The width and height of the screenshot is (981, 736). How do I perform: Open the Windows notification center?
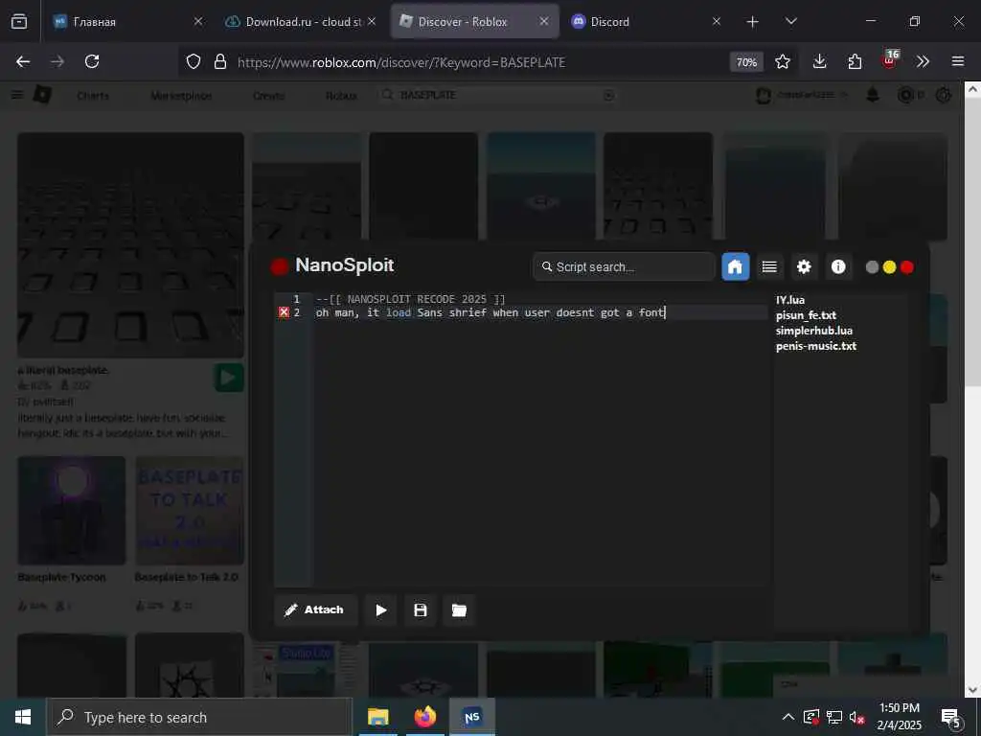pos(951,718)
